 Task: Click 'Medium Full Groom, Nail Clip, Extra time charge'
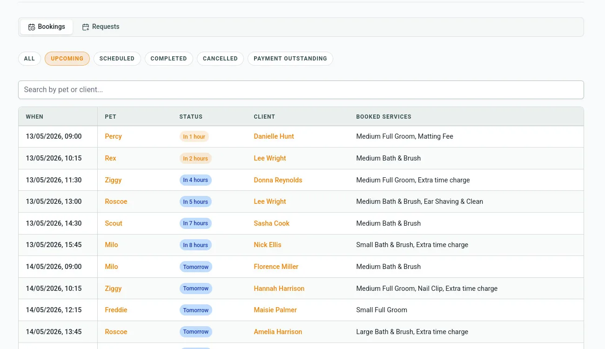click(x=427, y=289)
